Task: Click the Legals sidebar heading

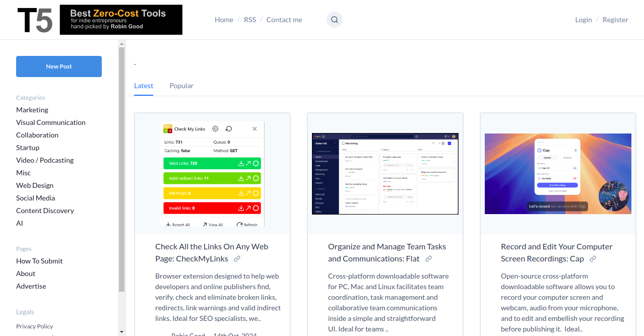Action: tap(25, 312)
